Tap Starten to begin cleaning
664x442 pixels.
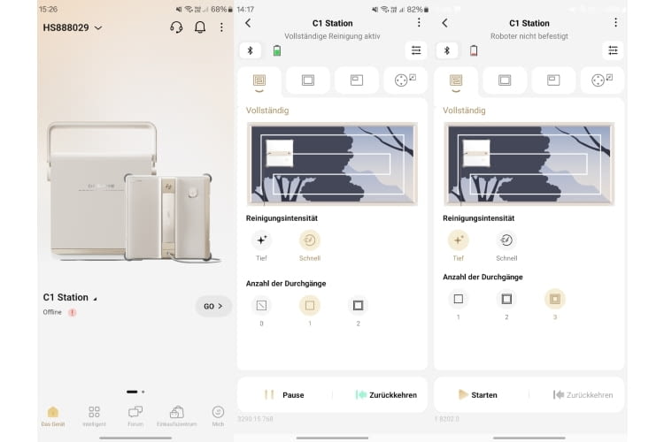click(x=478, y=395)
